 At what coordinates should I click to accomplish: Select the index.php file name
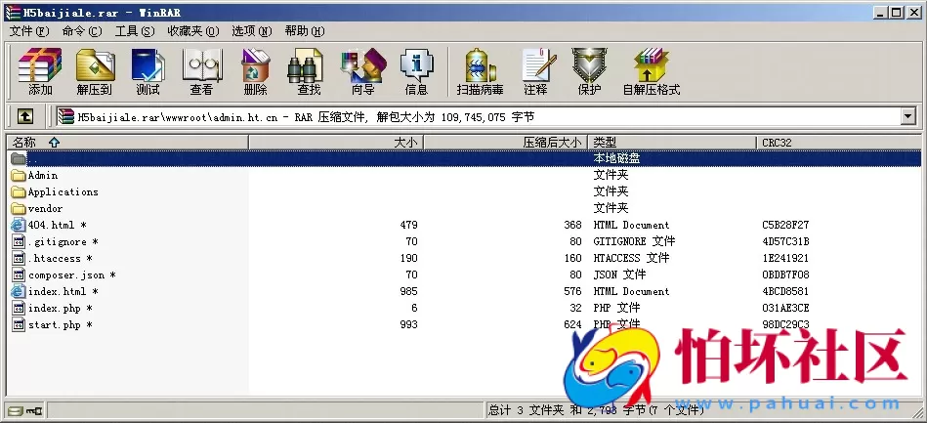(x=61, y=308)
